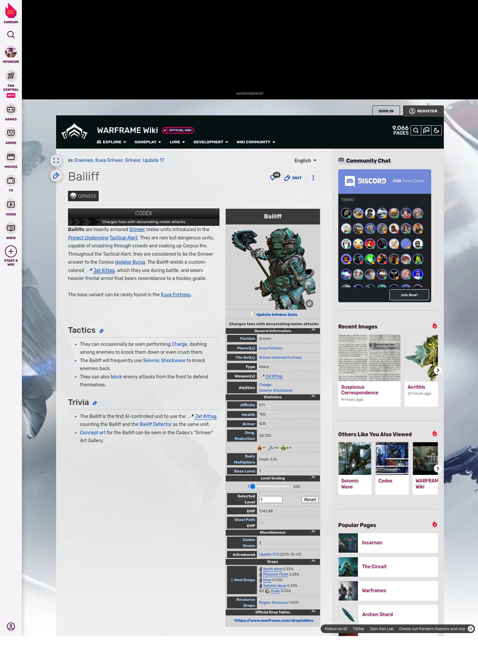Screen dimensions: 478x665
Task: Open the Anime sidebar icon
Action: pyautogui.click(x=11, y=133)
